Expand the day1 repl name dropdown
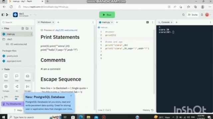213x119 pixels. point(31,15)
